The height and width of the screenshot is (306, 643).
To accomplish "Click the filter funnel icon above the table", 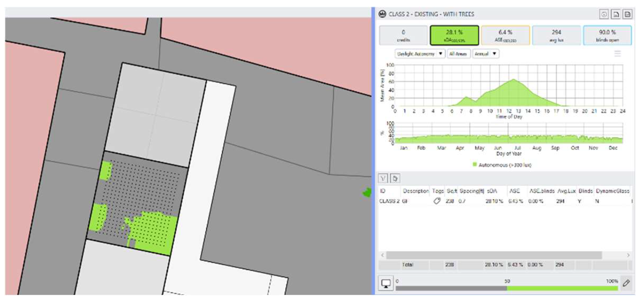I will click(383, 178).
